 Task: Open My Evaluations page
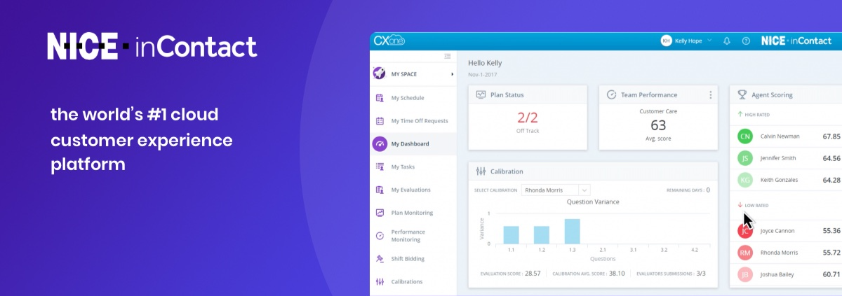click(x=411, y=190)
